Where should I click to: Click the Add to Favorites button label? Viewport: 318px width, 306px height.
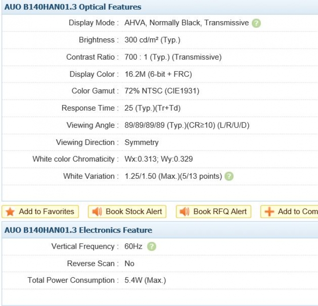46,212
